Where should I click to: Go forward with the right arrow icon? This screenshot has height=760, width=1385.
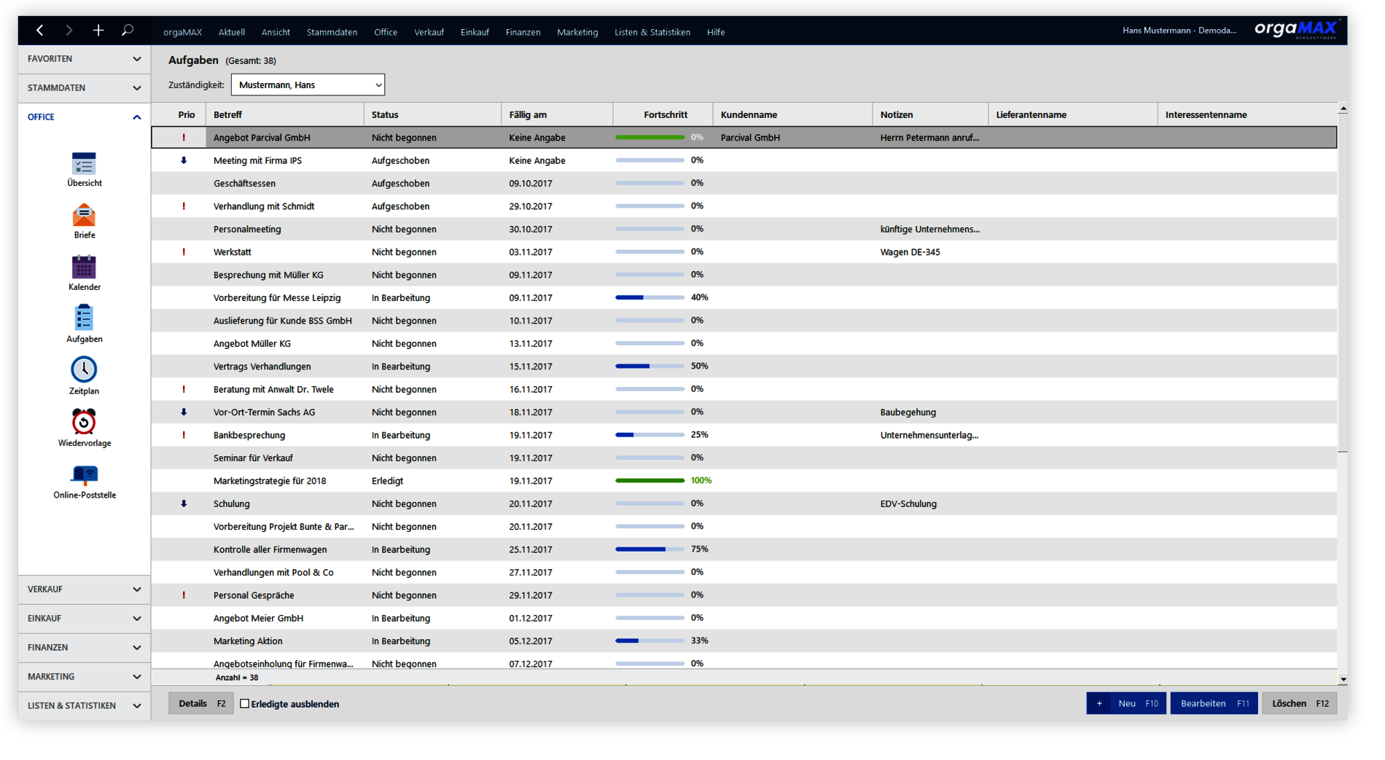tap(69, 31)
